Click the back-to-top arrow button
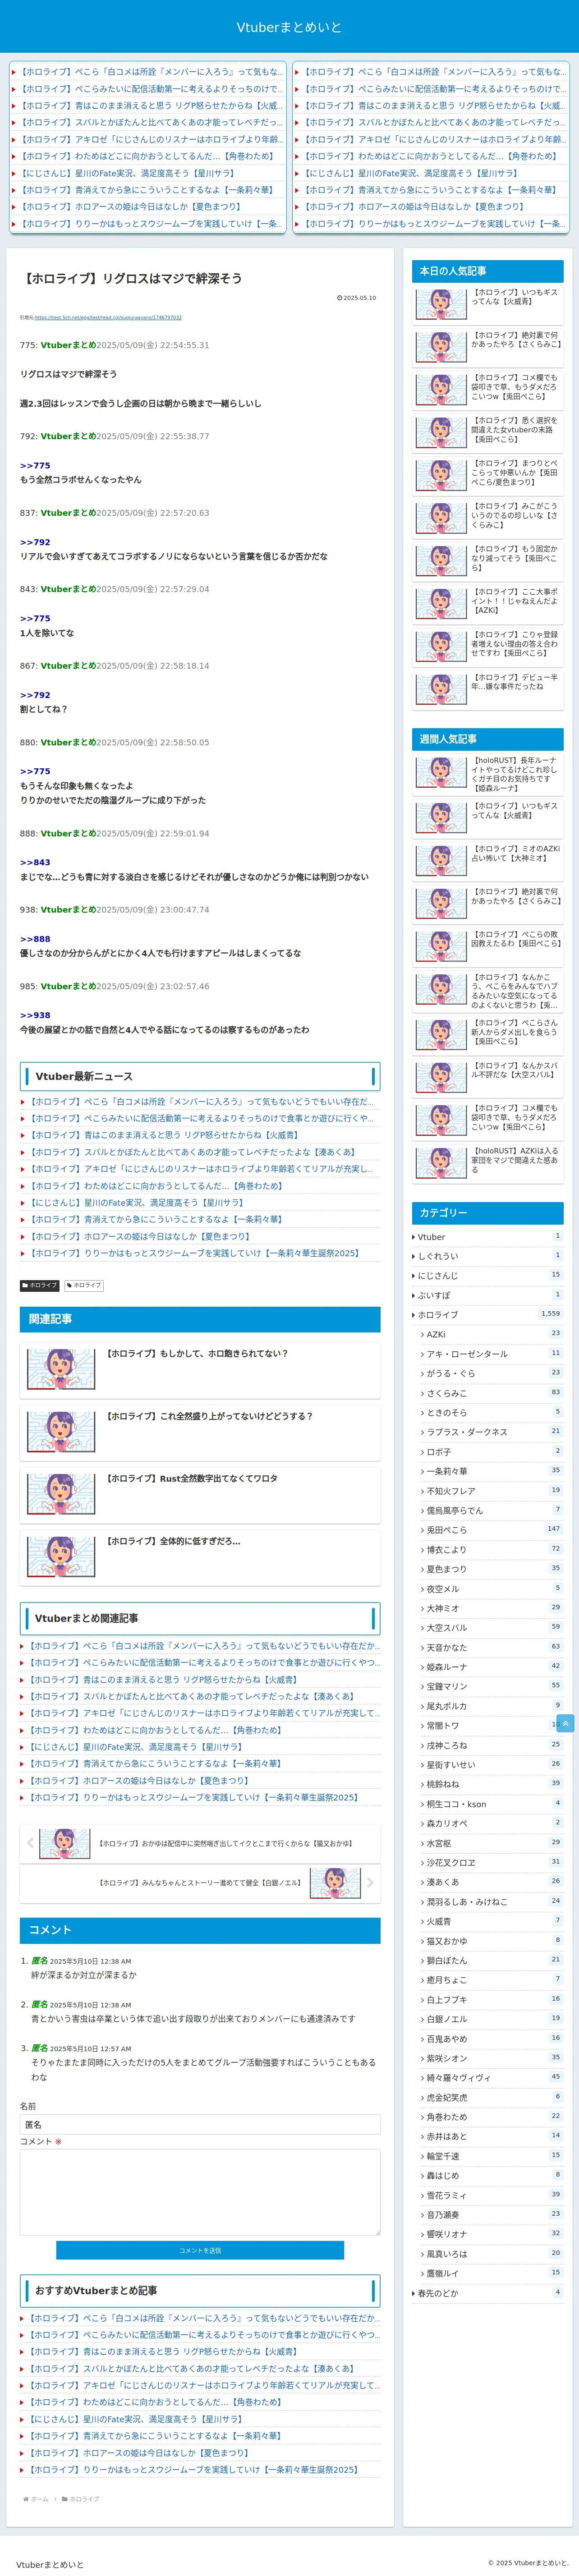The height and width of the screenshot is (2576, 579). [565, 1723]
